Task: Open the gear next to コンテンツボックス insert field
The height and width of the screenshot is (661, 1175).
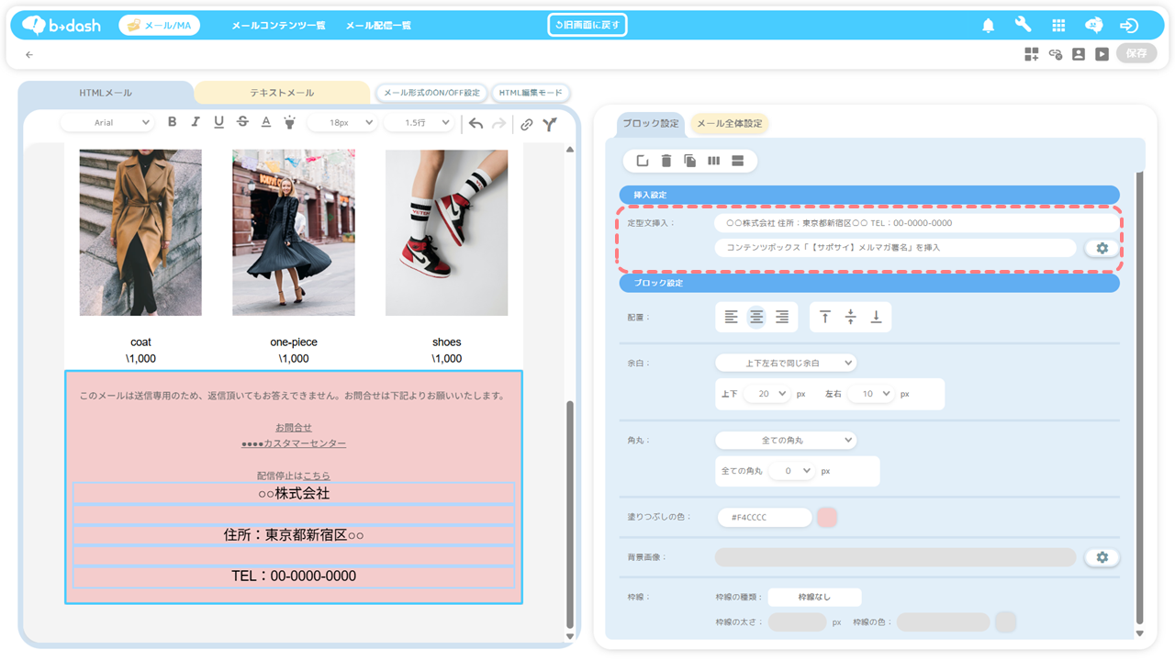Action: pos(1102,248)
